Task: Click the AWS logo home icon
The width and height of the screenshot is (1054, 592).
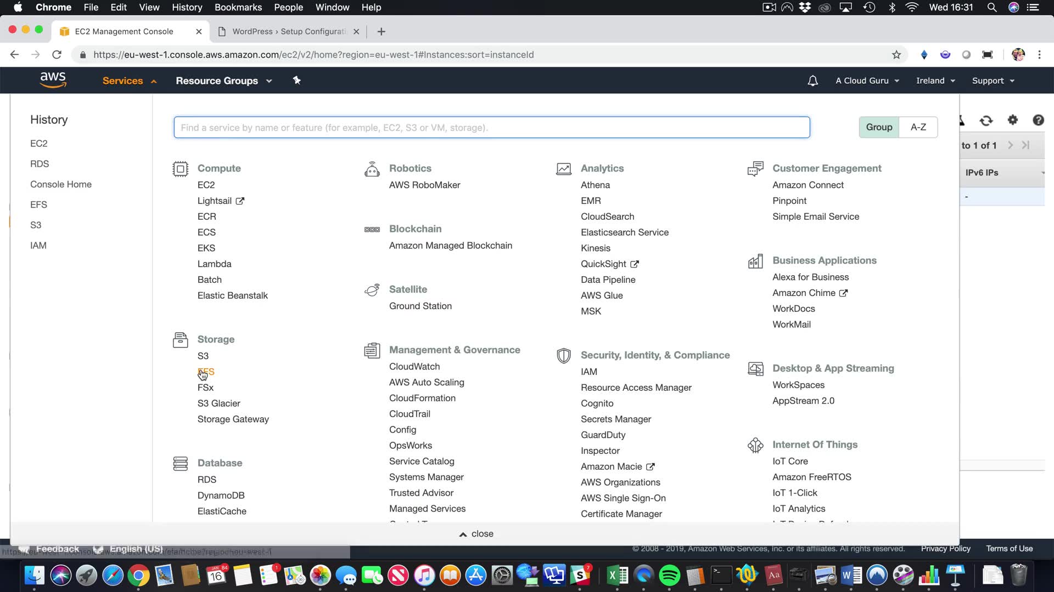Action: tap(53, 80)
